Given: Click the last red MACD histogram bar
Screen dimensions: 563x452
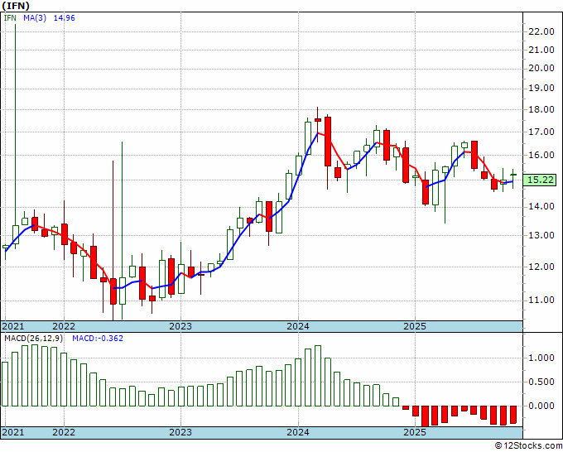Looking at the screenshot, I should (x=512, y=415).
